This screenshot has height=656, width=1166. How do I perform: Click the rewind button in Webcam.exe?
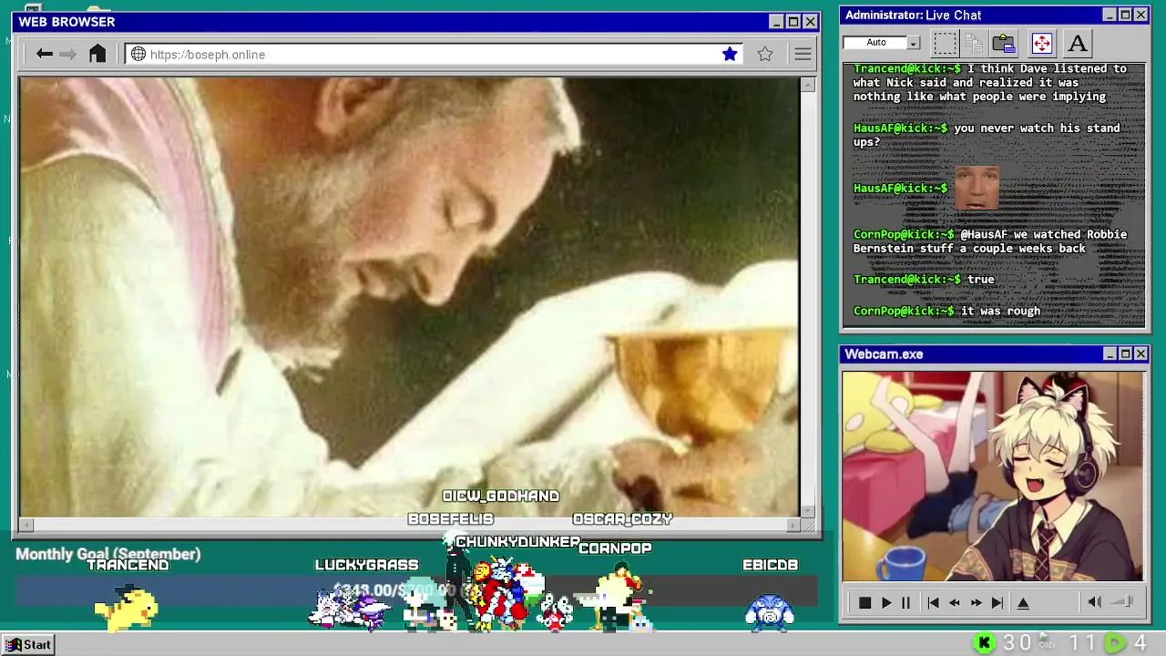coord(954,602)
